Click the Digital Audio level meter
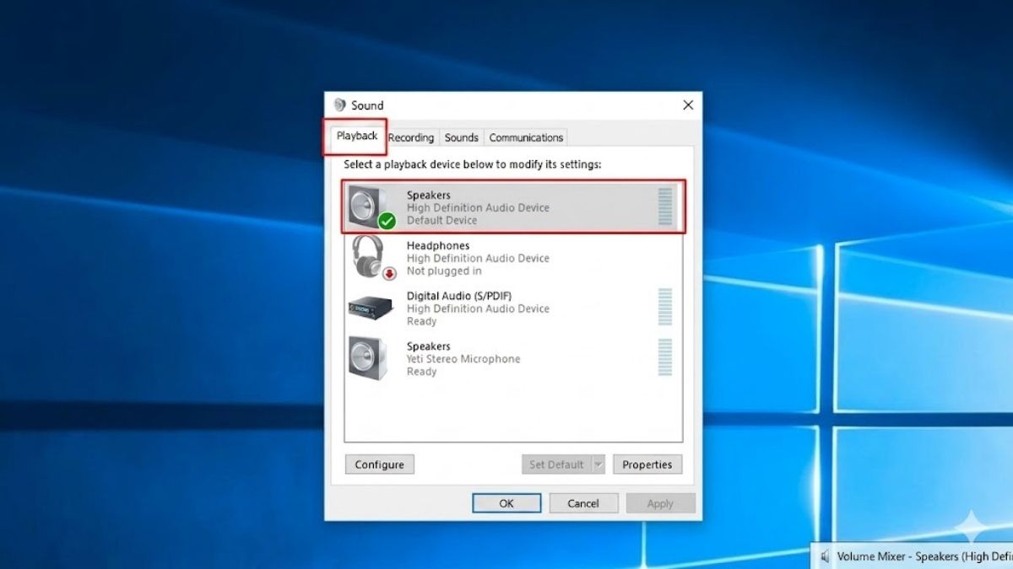Viewport: 1013px width, 569px height. [665, 308]
